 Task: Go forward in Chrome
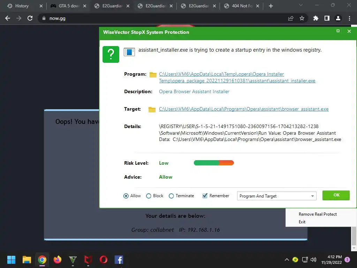click(19, 18)
